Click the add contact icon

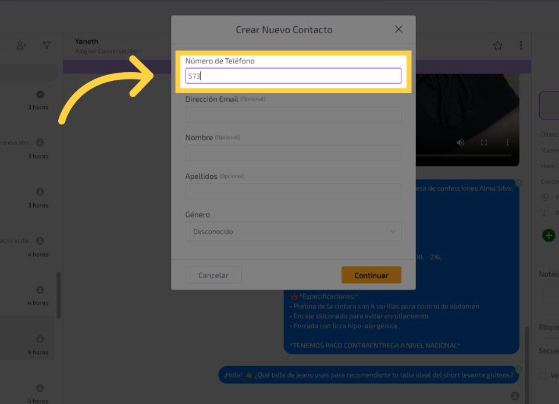tap(22, 45)
